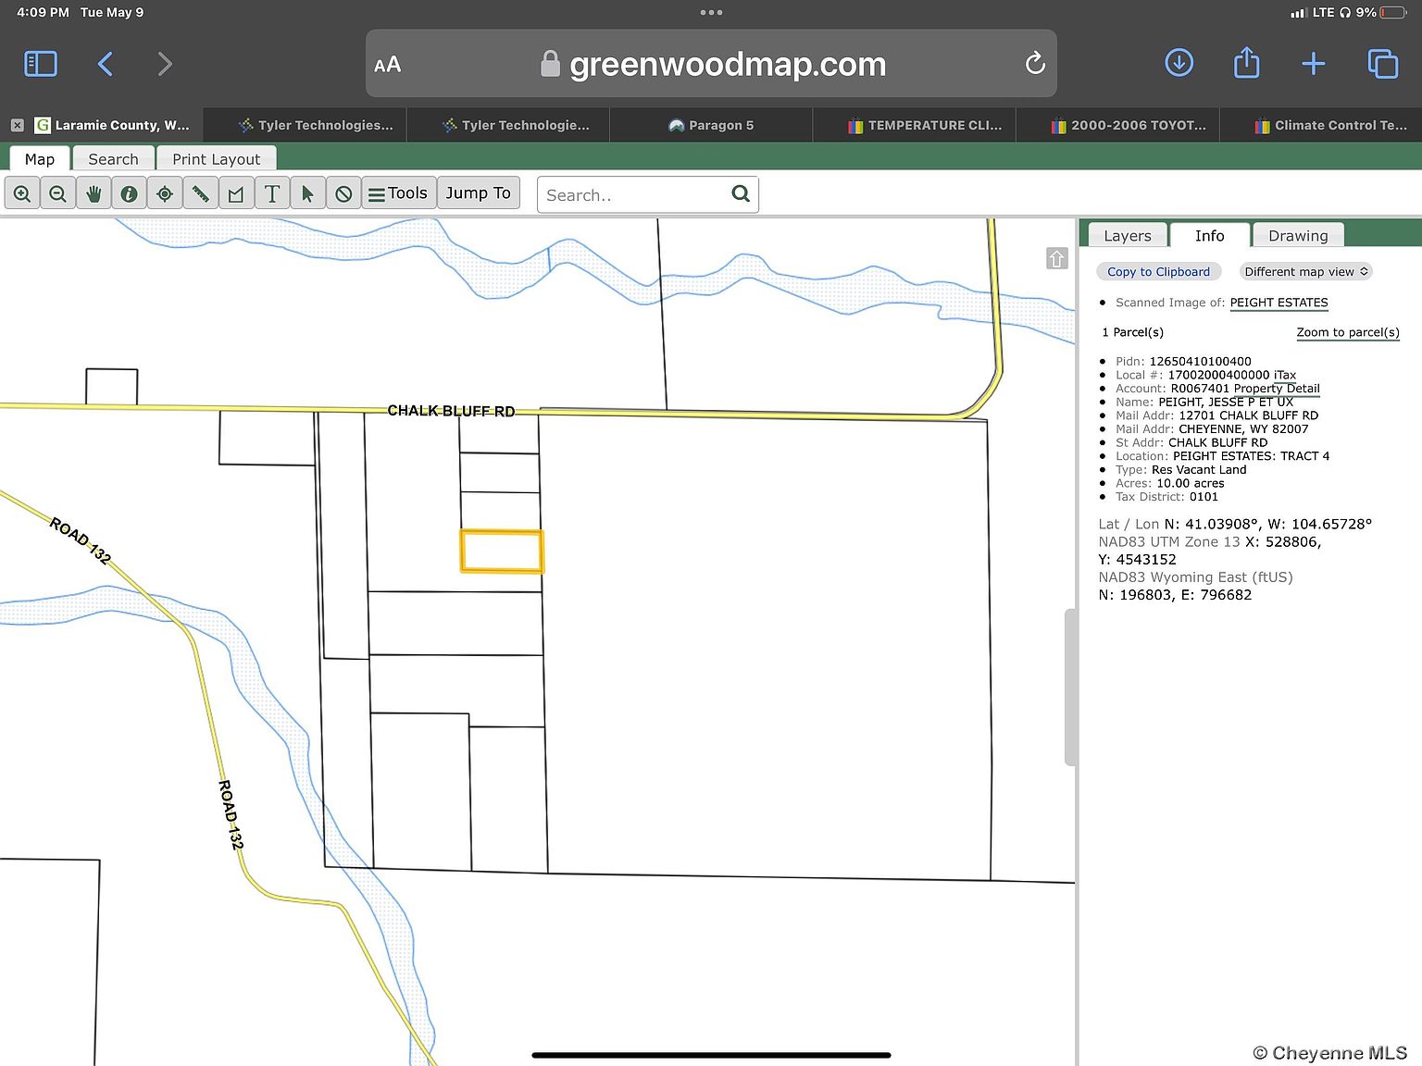Switch to the Layers tab
Image resolution: width=1422 pixels, height=1066 pixels.
tap(1126, 235)
